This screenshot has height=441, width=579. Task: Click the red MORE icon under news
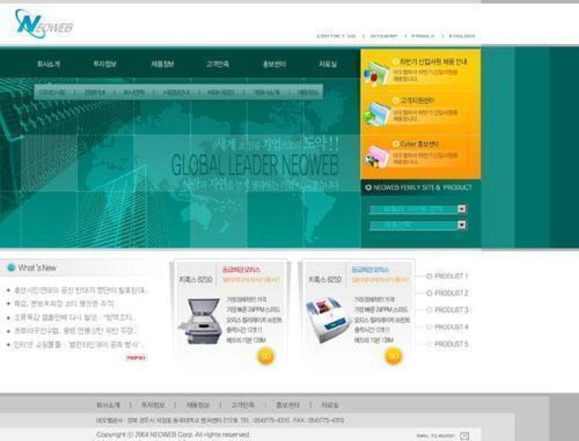136,357
